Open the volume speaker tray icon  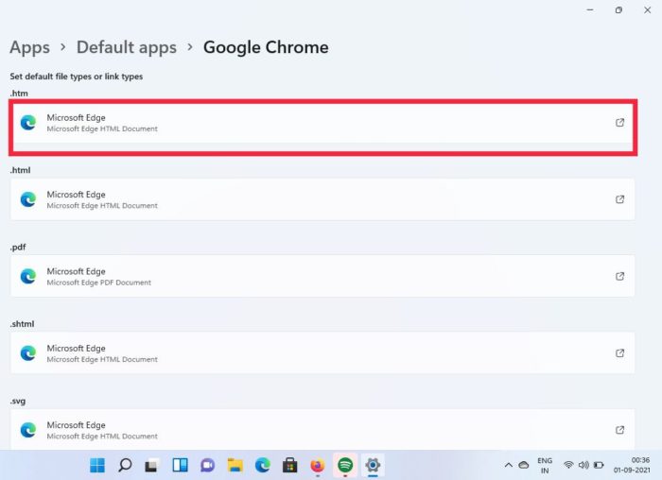[584, 465]
